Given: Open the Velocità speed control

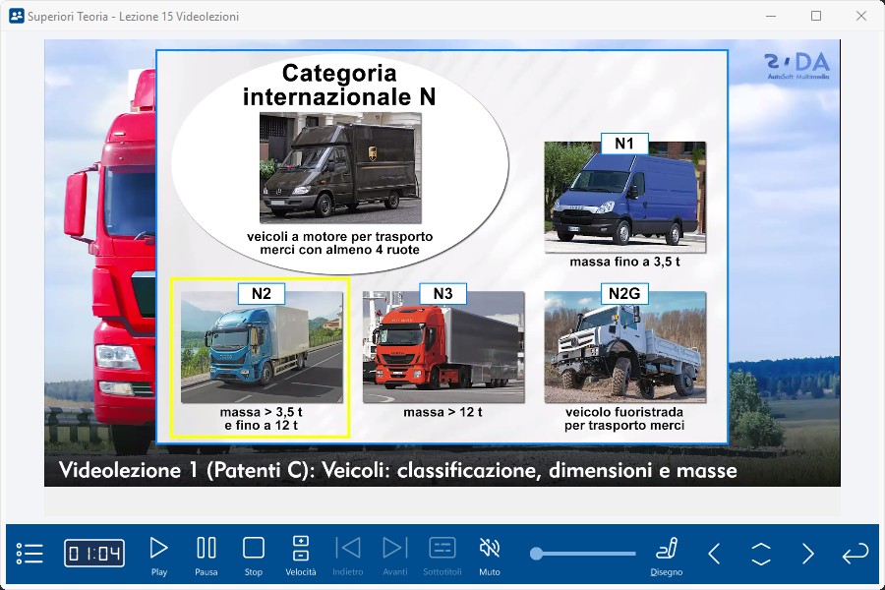Looking at the screenshot, I should 301,554.
